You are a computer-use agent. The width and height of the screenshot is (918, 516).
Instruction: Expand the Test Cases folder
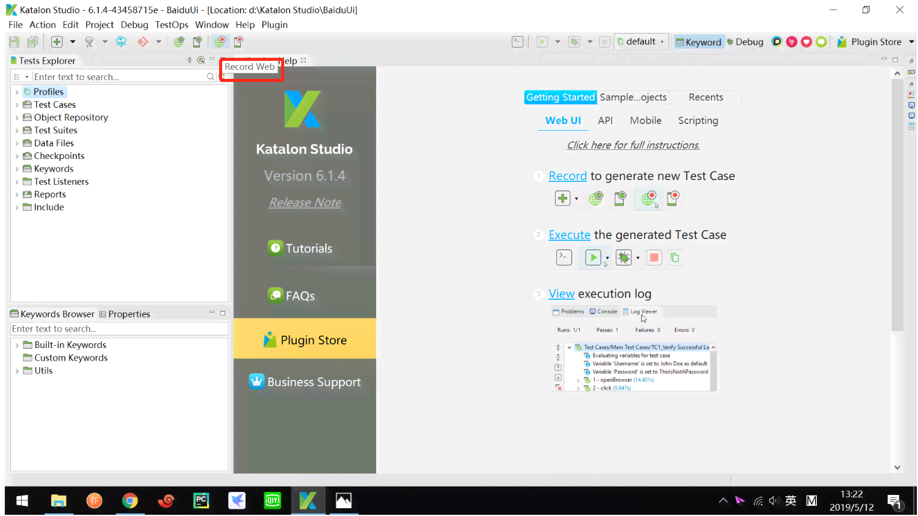pyautogui.click(x=17, y=105)
